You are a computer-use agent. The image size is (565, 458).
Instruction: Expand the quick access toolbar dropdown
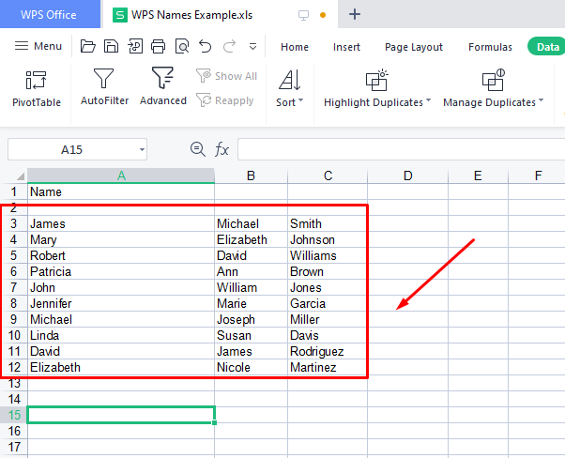(253, 47)
